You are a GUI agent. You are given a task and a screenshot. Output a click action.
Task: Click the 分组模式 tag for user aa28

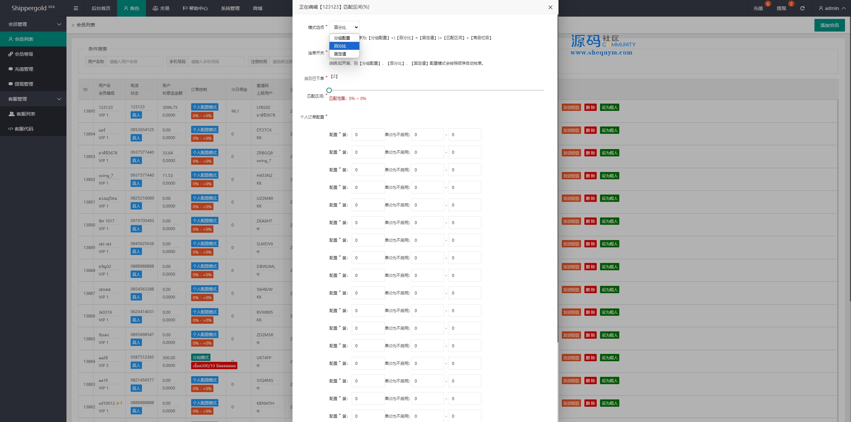[201, 358]
